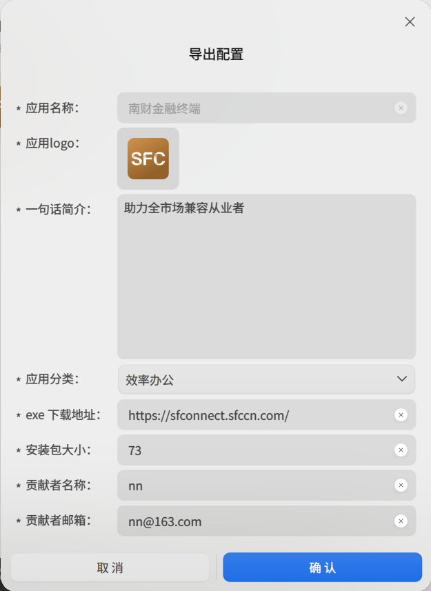Clear the 贡献者邮箱 entry

tap(401, 521)
